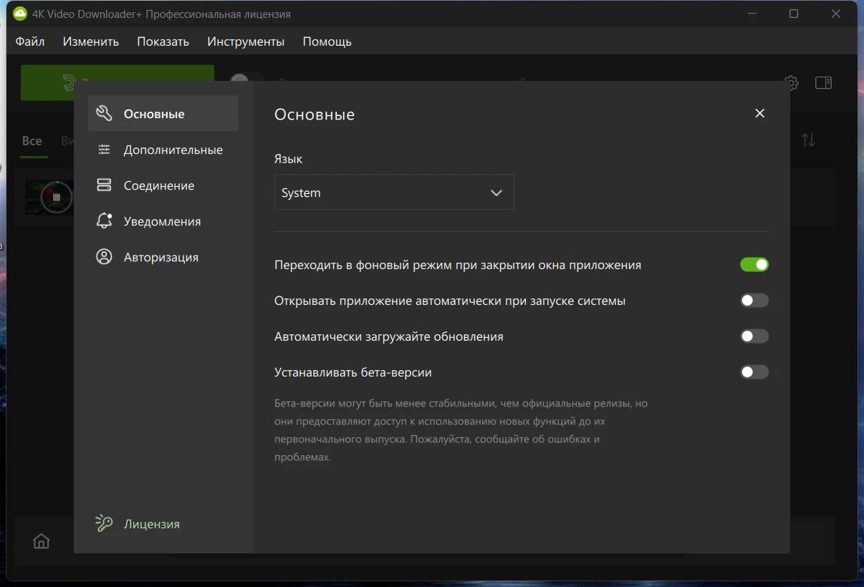Click the wrench icon beside Основные

[x=104, y=114]
